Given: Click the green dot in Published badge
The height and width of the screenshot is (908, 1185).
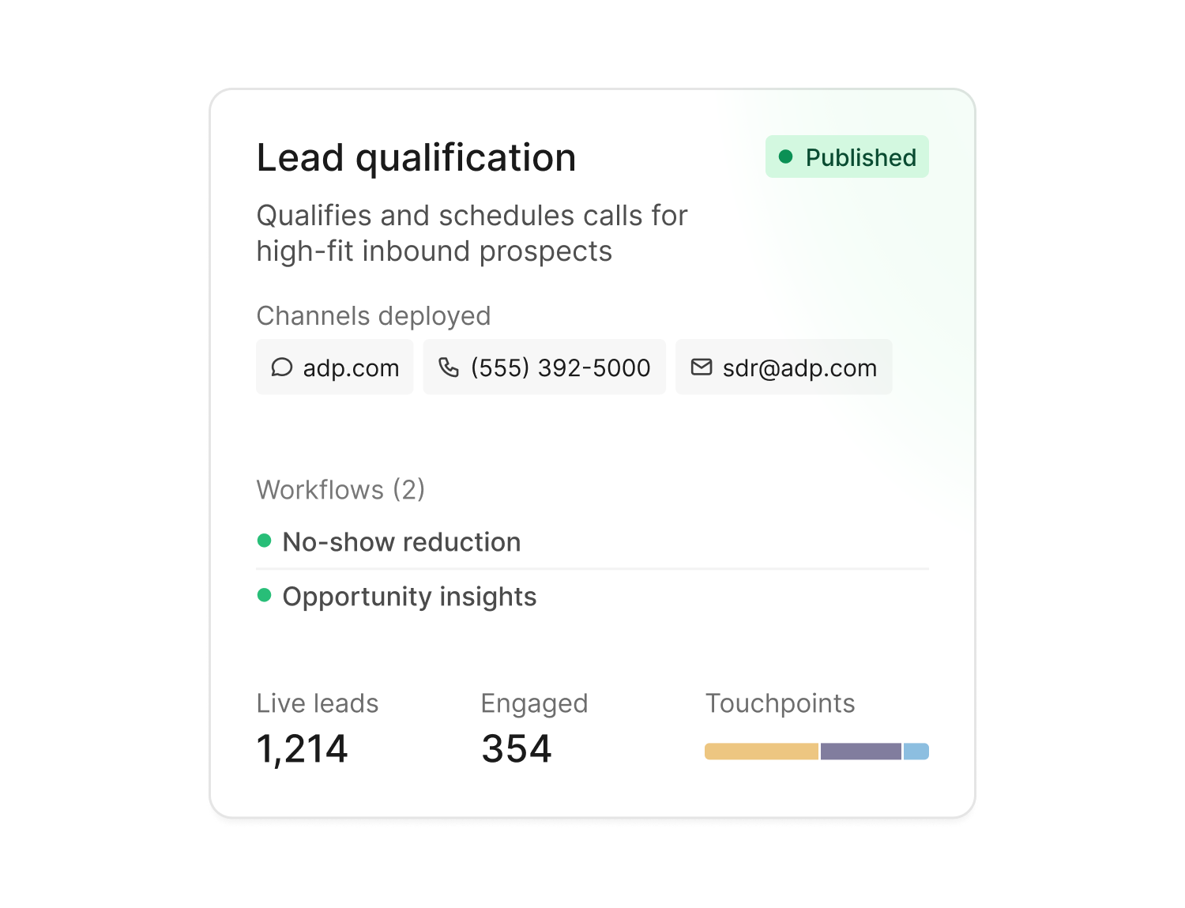Looking at the screenshot, I should (785, 156).
